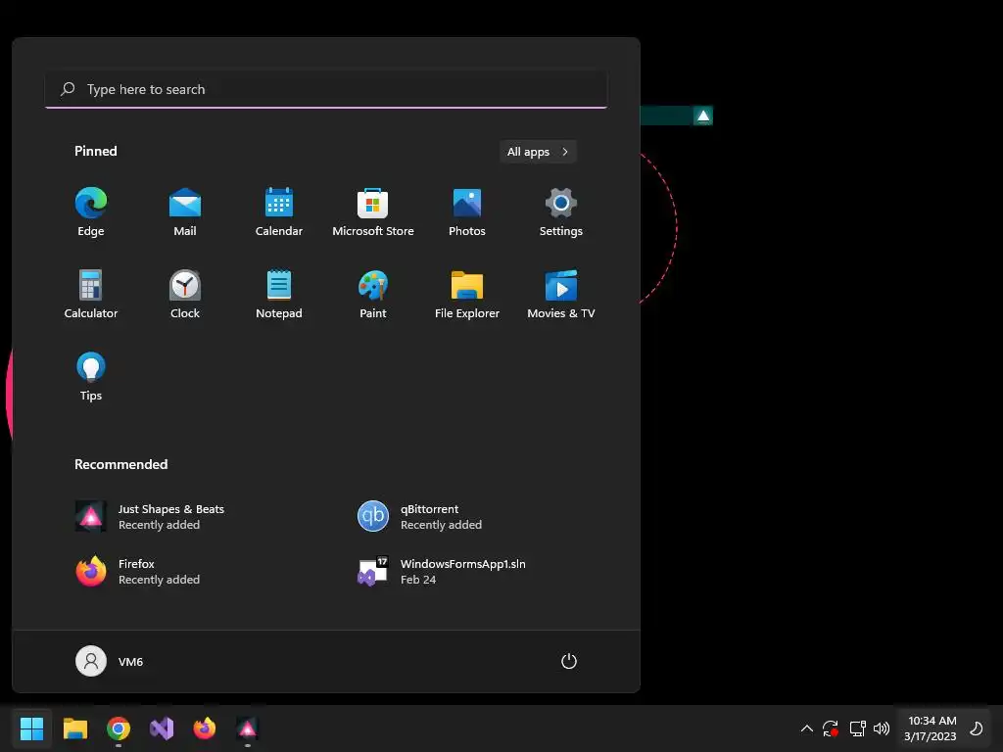Open the VM6 user account menu
1003x752 pixels.
click(110, 661)
